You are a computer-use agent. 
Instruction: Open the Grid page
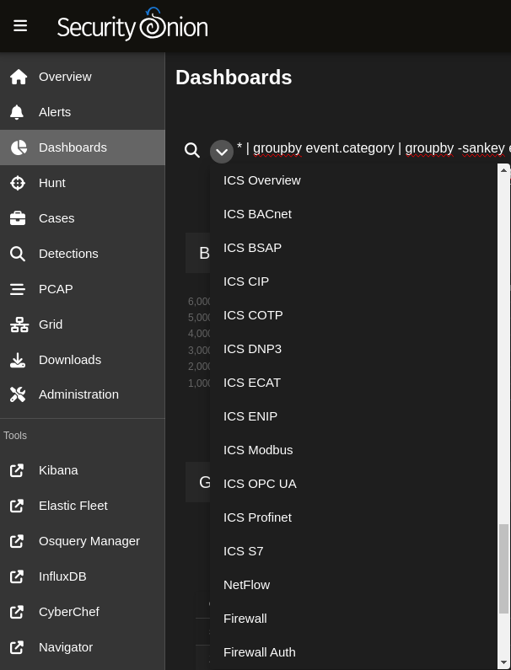(83, 324)
